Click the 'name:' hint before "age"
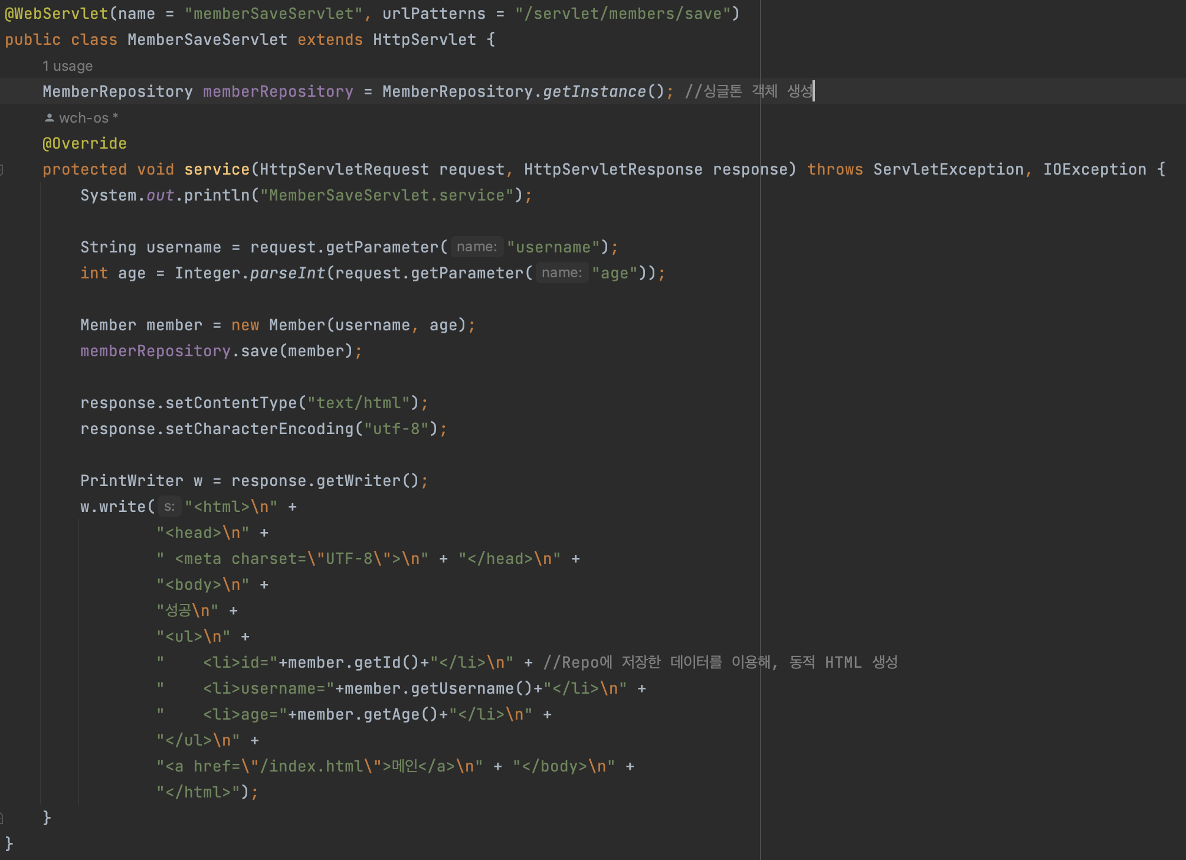Image resolution: width=1186 pixels, height=860 pixels. (562, 273)
